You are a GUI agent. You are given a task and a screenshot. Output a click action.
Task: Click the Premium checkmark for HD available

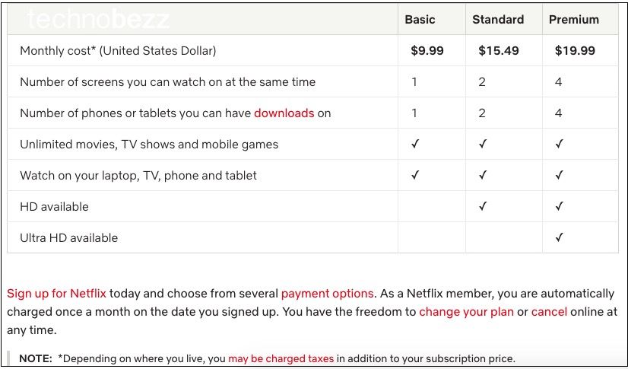coord(559,206)
